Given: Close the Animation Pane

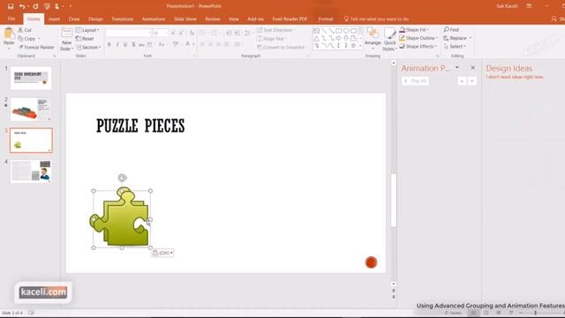Looking at the screenshot, I should (473, 67).
